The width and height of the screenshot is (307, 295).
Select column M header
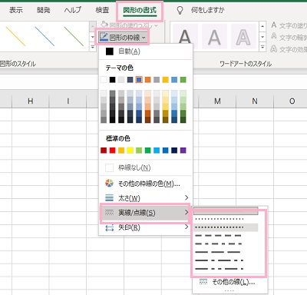coord(217,101)
